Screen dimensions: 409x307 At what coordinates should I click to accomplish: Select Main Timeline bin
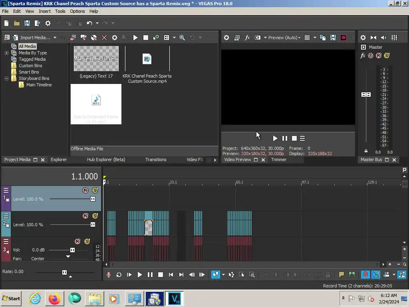pos(39,85)
